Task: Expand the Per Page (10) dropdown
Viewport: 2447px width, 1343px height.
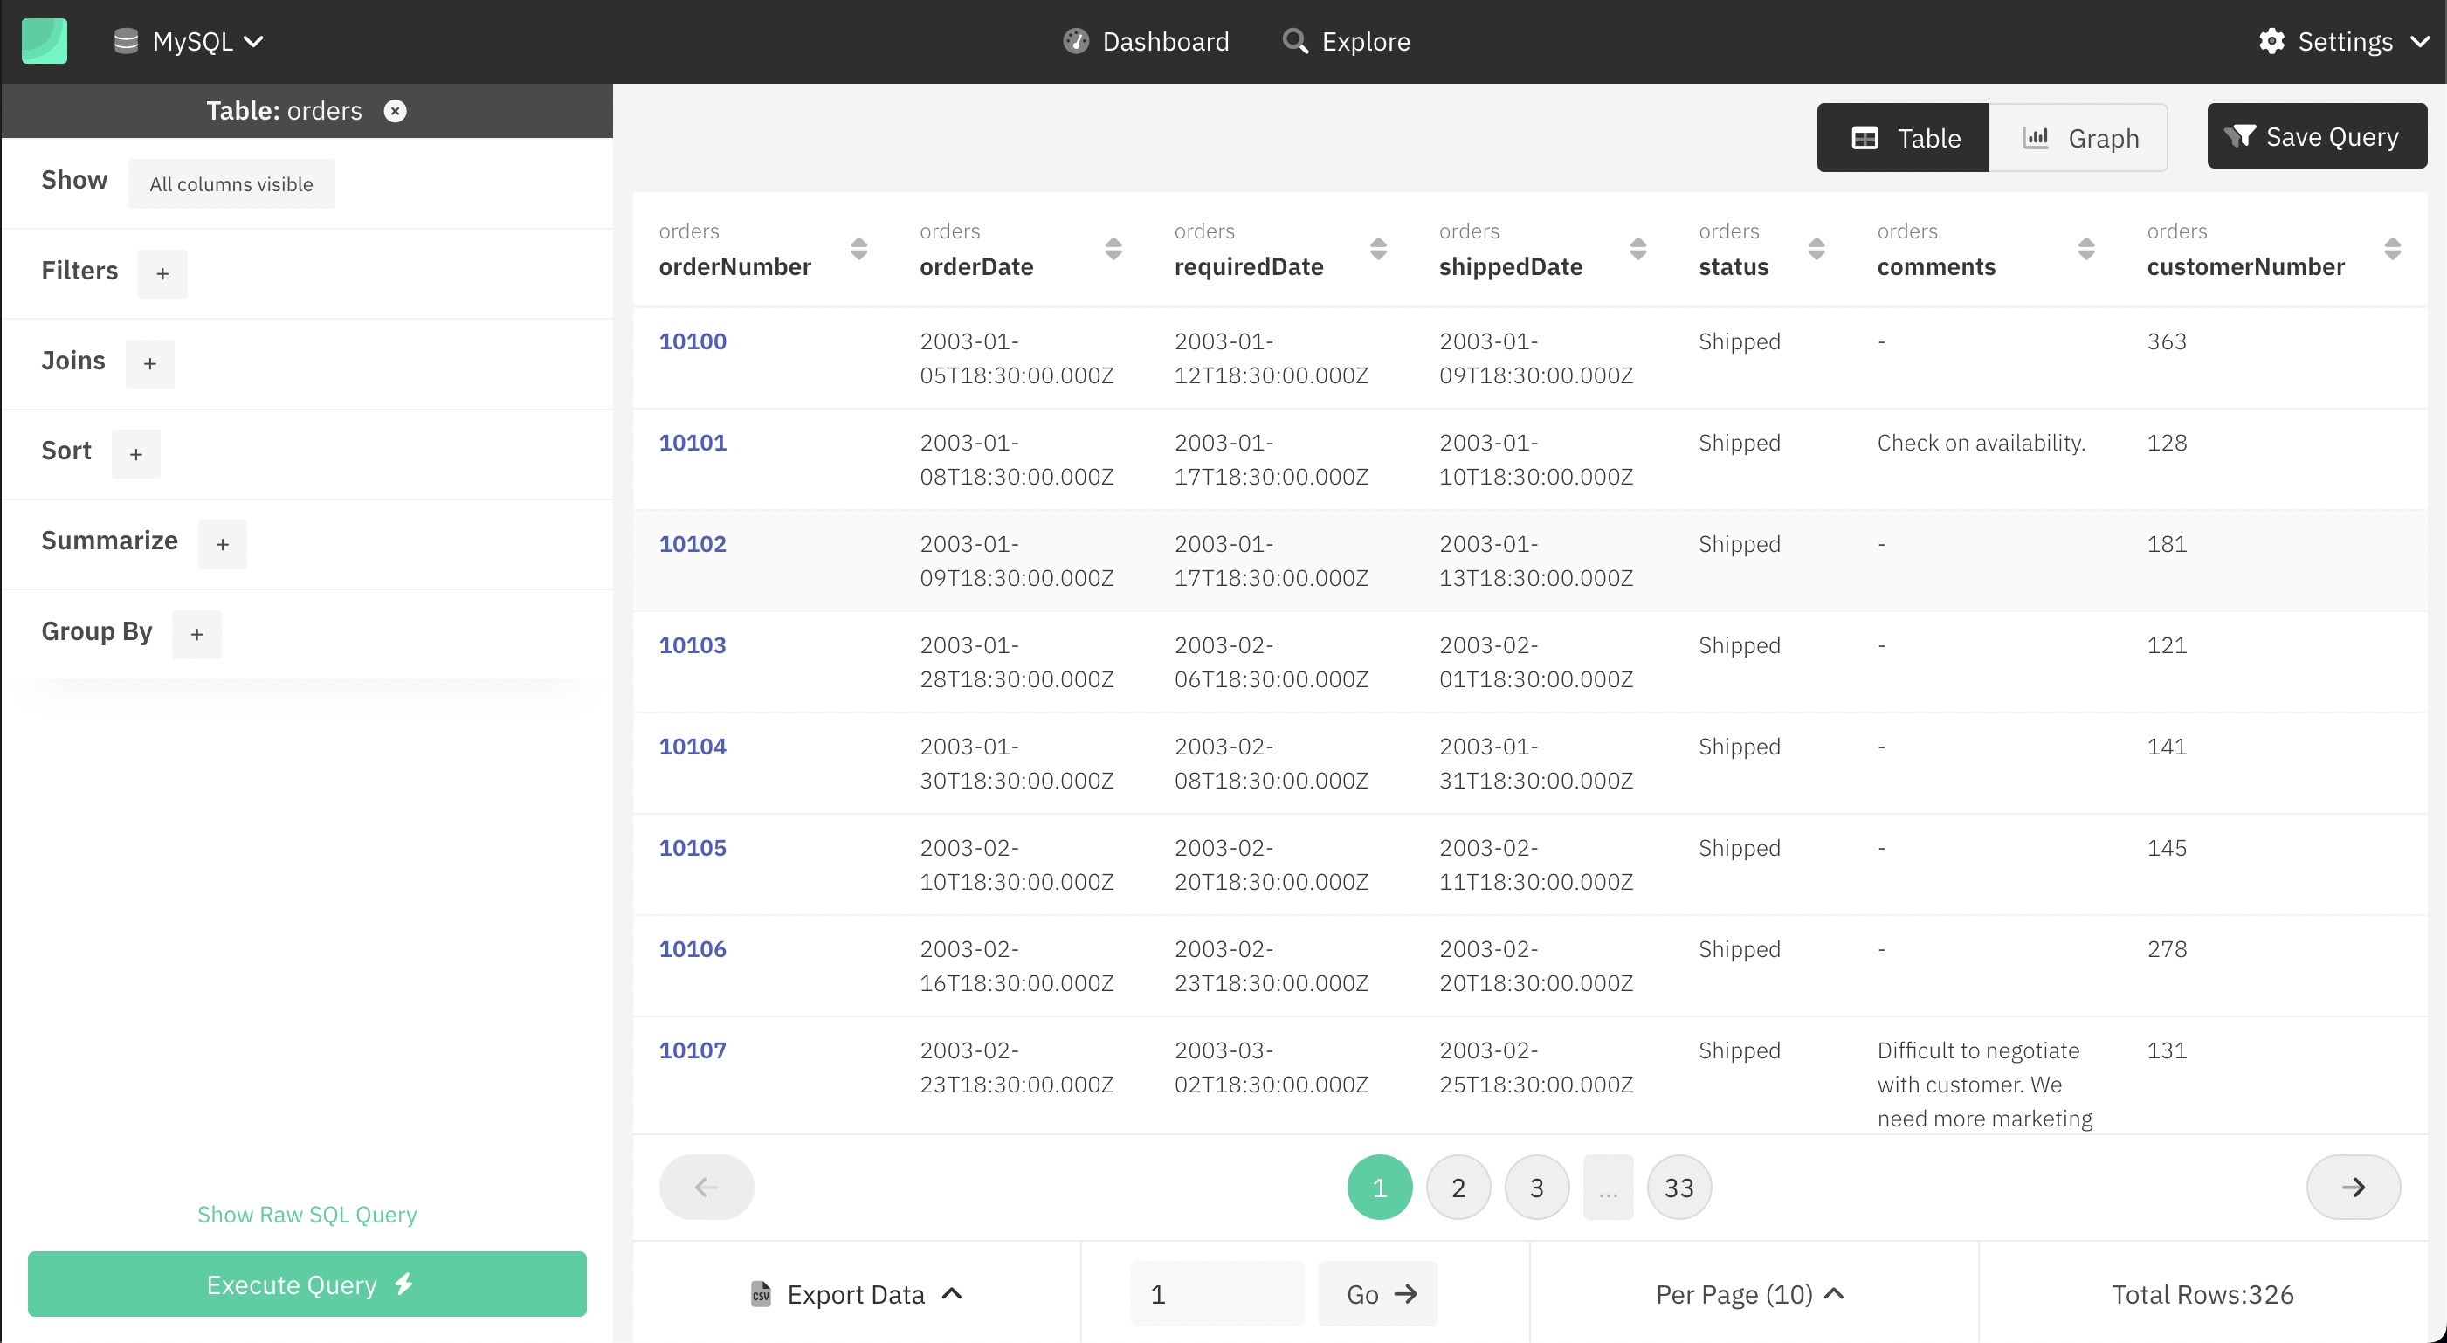Action: click(1750, 1293)
